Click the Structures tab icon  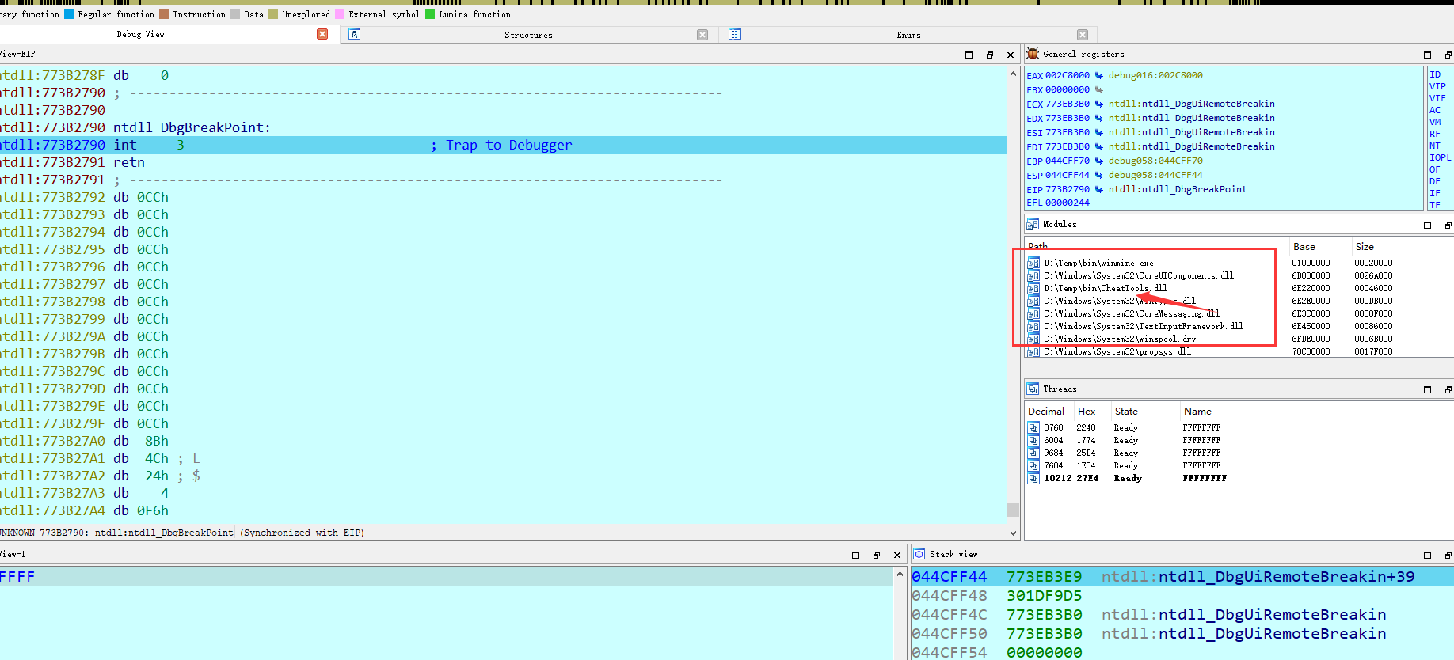(x=355, y=34)
